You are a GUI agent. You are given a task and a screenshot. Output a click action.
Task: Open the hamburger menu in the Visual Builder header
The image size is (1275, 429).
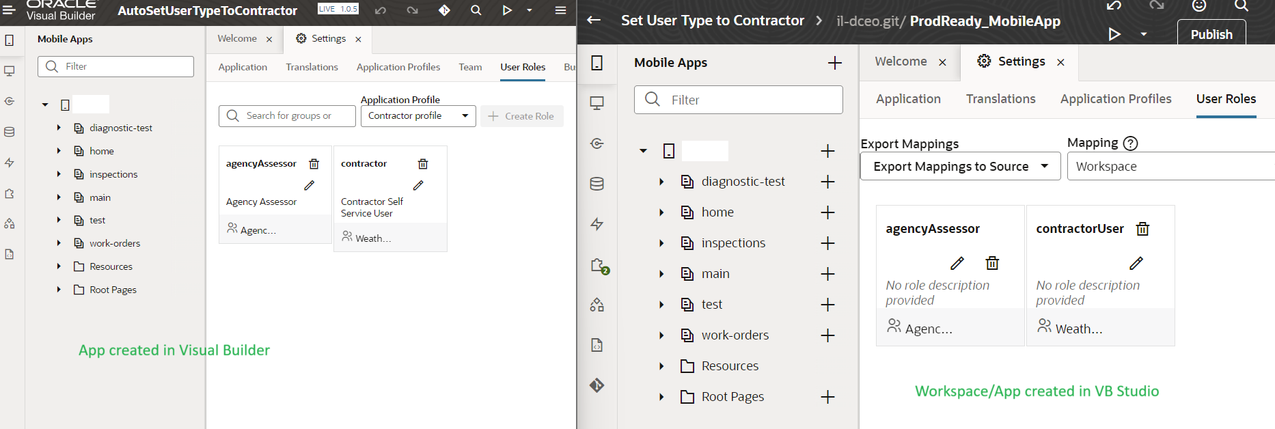[9, 10]
